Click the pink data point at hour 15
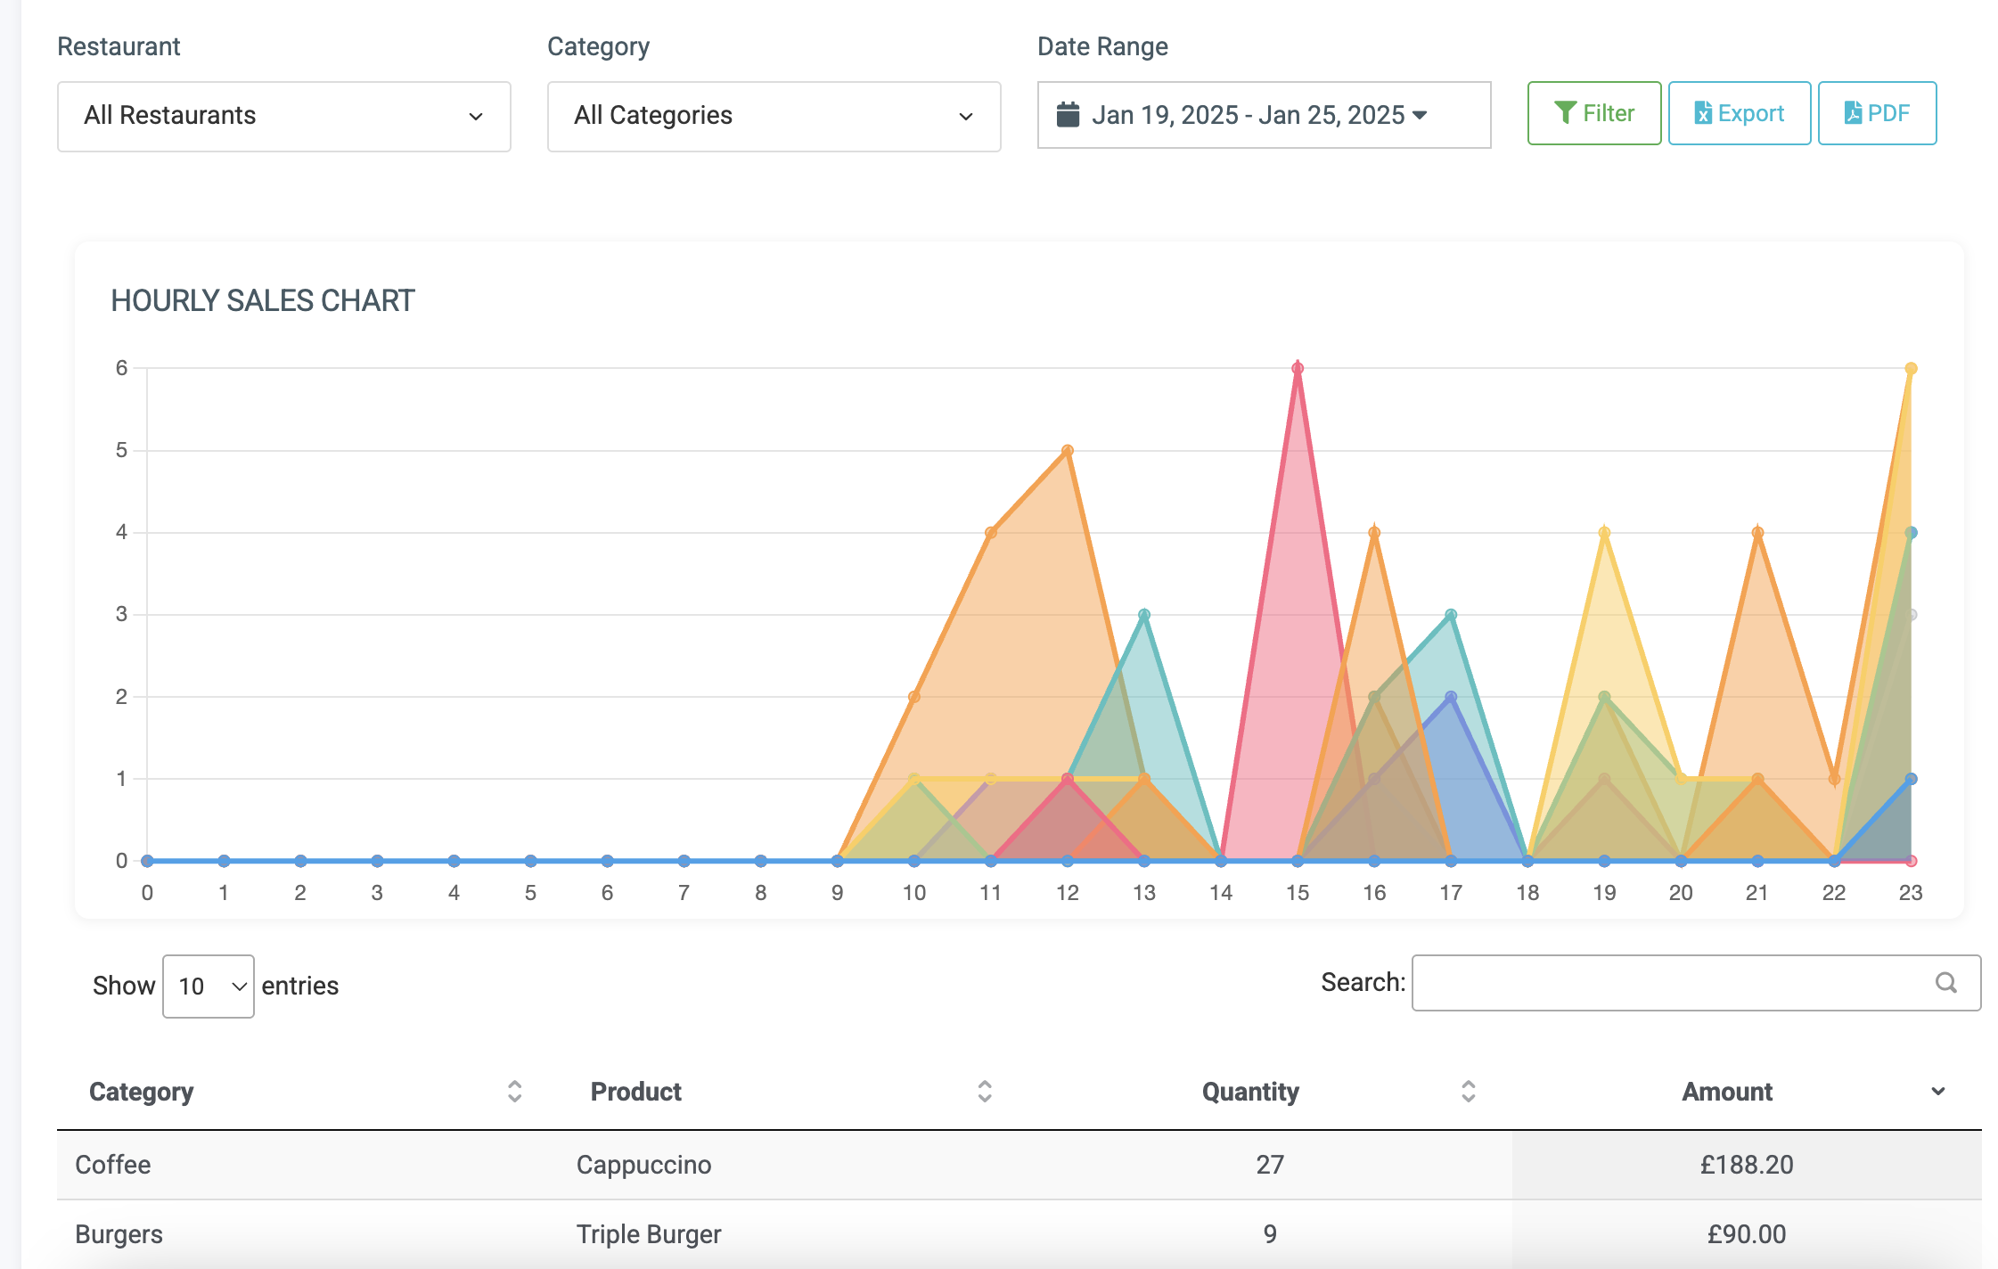 (1298, 368)
